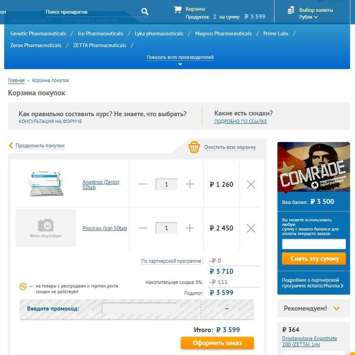The width and height of the screenshot is (355, 355).
Task: Click the orange trash bin icon
Action: 194,147
